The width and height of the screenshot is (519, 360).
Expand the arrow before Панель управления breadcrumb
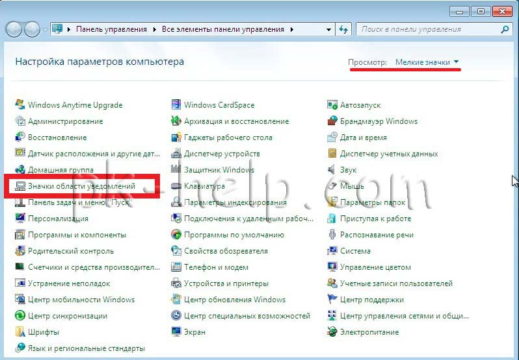click(x=69, y=29)
